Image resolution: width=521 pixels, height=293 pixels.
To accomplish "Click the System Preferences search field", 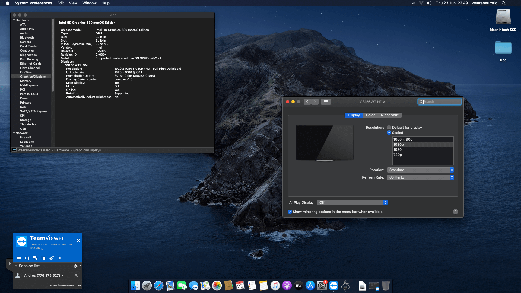I will coord(440,102).
